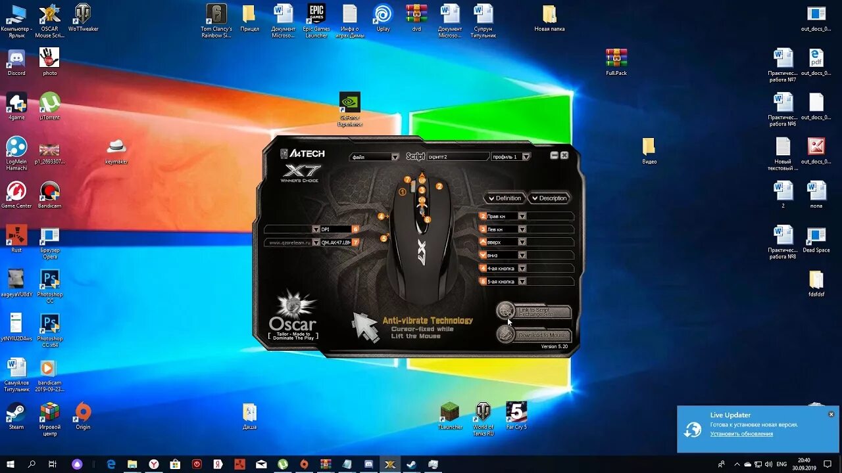
Task: Click the Script name field скрипт2
Action: pos(458,157)
